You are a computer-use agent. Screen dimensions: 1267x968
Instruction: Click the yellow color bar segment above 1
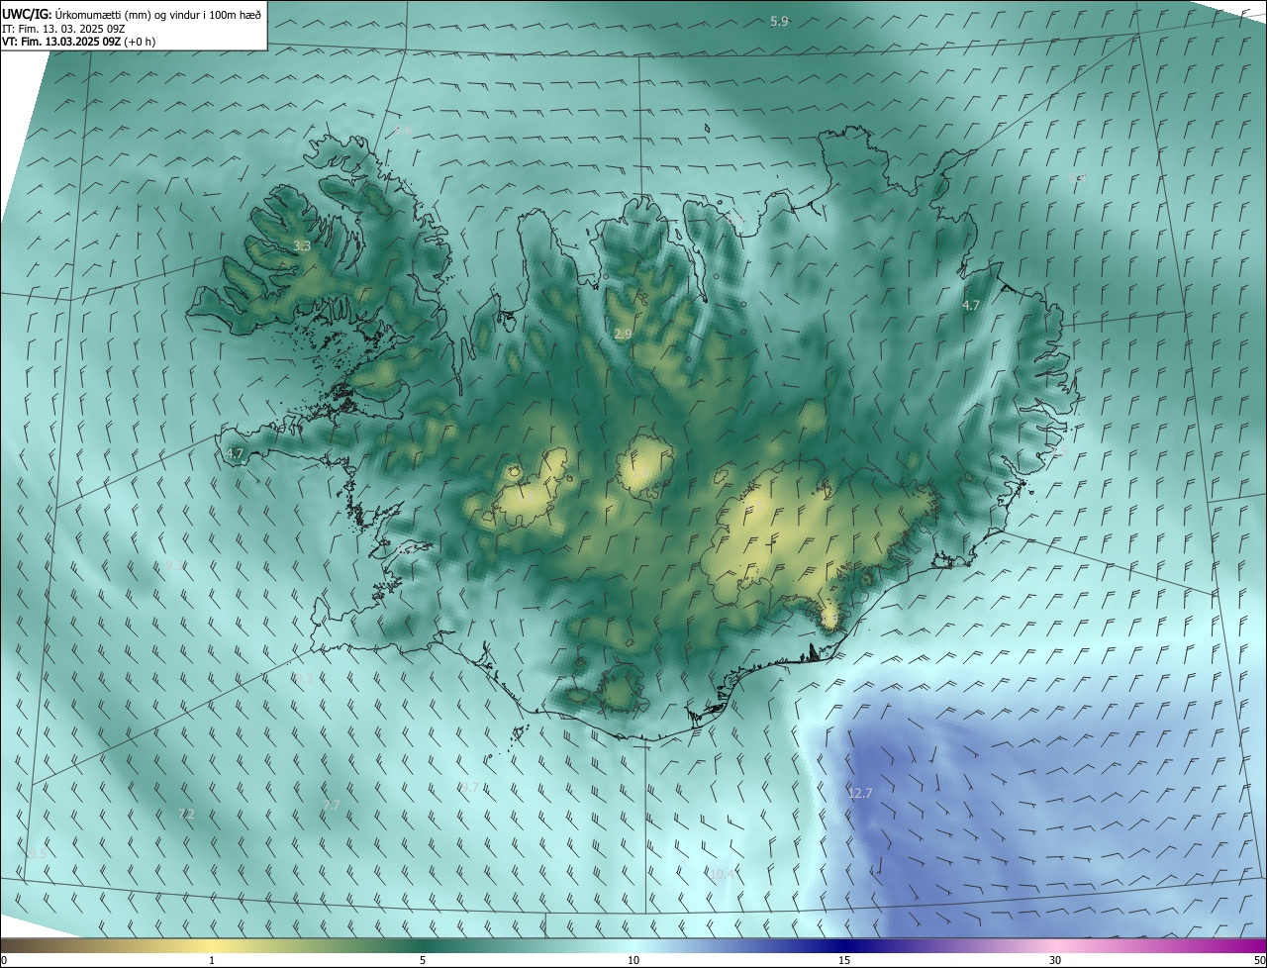click(x=212, y=945)
